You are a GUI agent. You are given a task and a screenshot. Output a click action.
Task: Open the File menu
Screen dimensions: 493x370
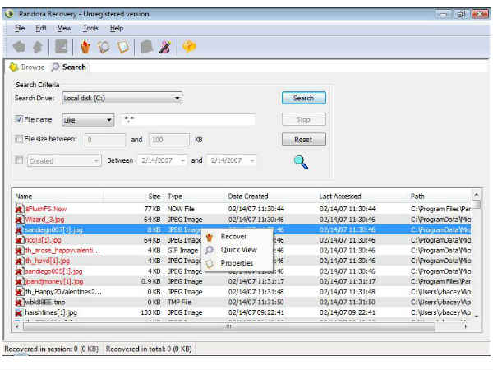20,28
